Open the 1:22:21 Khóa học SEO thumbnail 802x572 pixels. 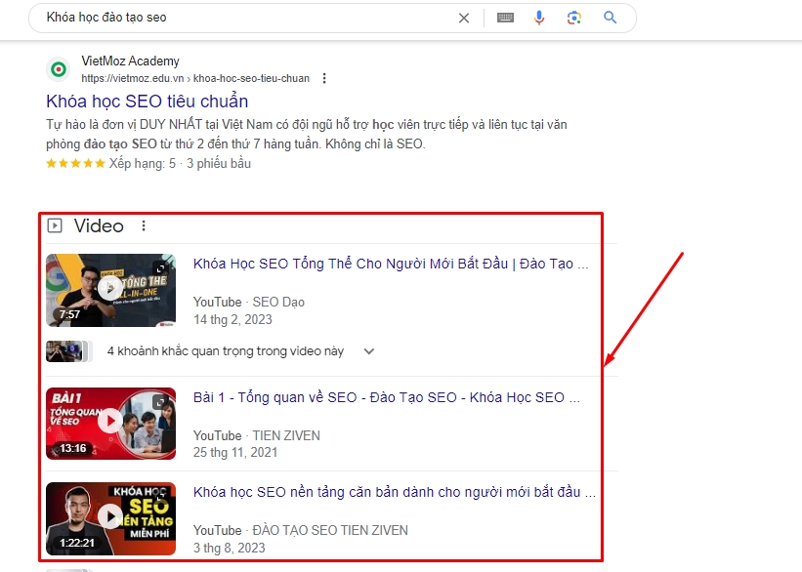coord(110,517)
